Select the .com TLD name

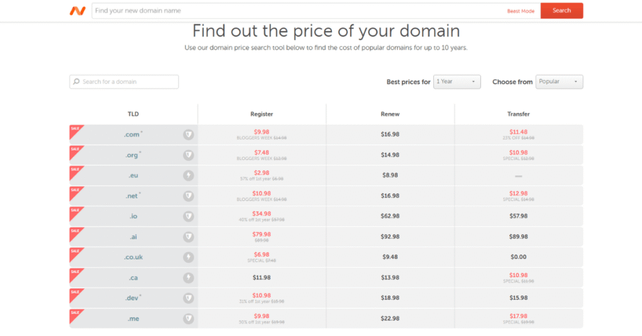132,135
